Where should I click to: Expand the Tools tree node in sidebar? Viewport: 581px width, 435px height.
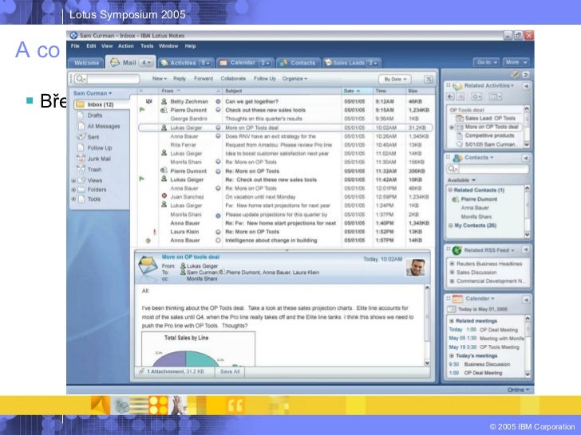(73, 199)
